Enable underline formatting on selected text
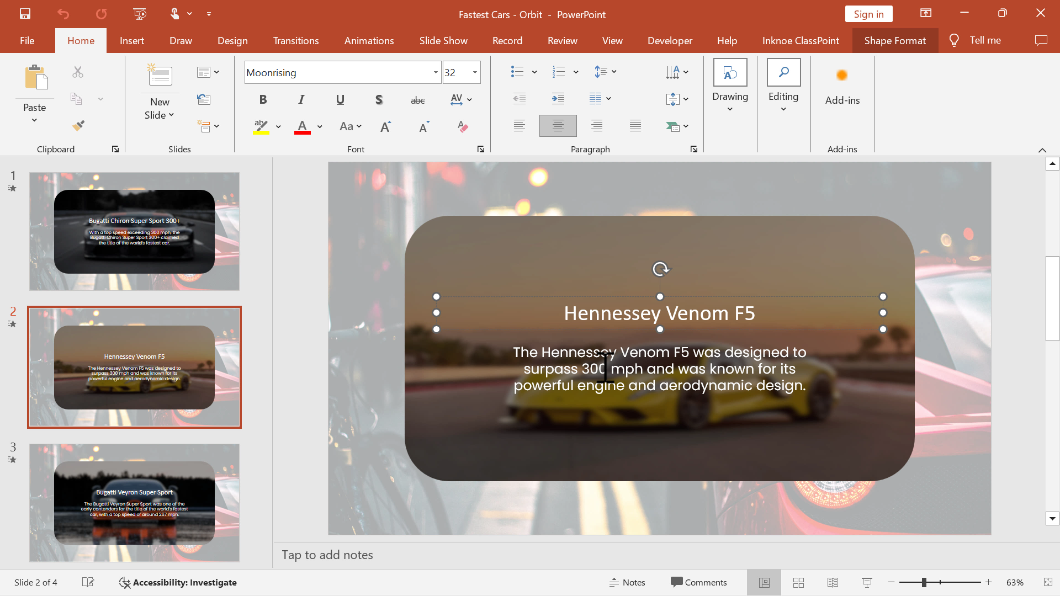This screenshot has height=596, width=1060. click(340, 99)
